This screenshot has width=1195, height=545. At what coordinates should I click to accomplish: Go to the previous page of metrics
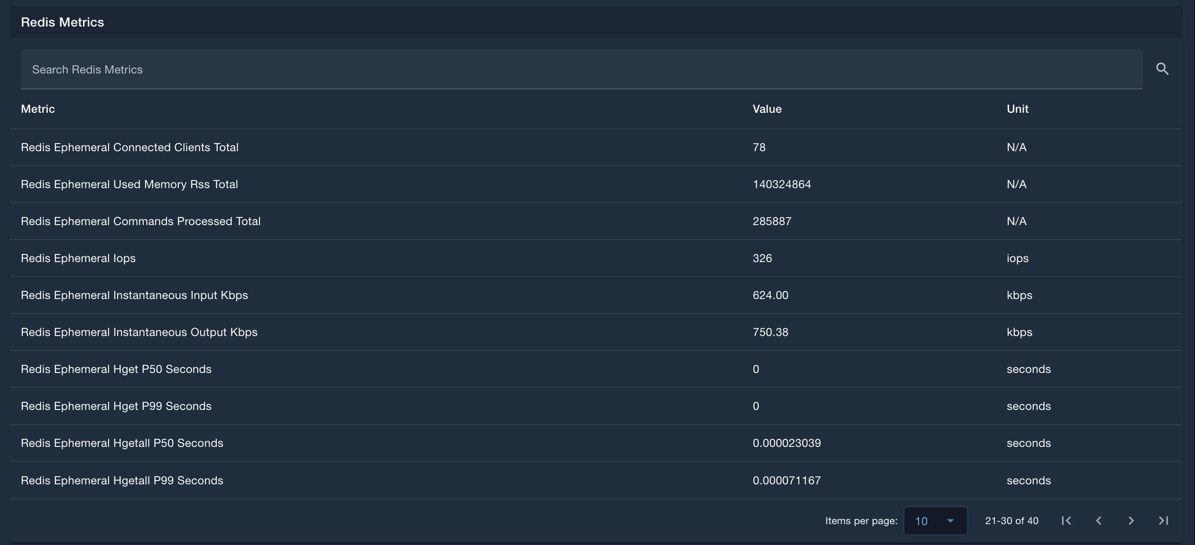pyautogui.click(x=1099, y=521)
